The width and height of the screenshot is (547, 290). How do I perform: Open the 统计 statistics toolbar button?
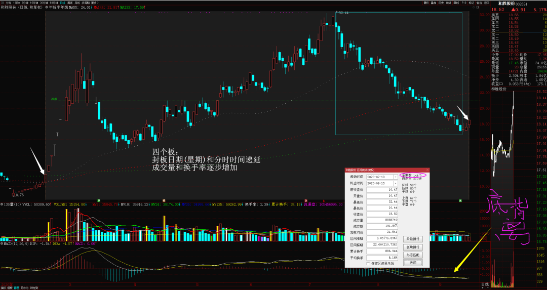click(x=449, y=3)
